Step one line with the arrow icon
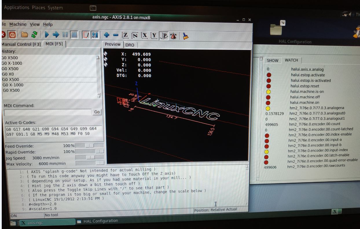 pos(56,35)
